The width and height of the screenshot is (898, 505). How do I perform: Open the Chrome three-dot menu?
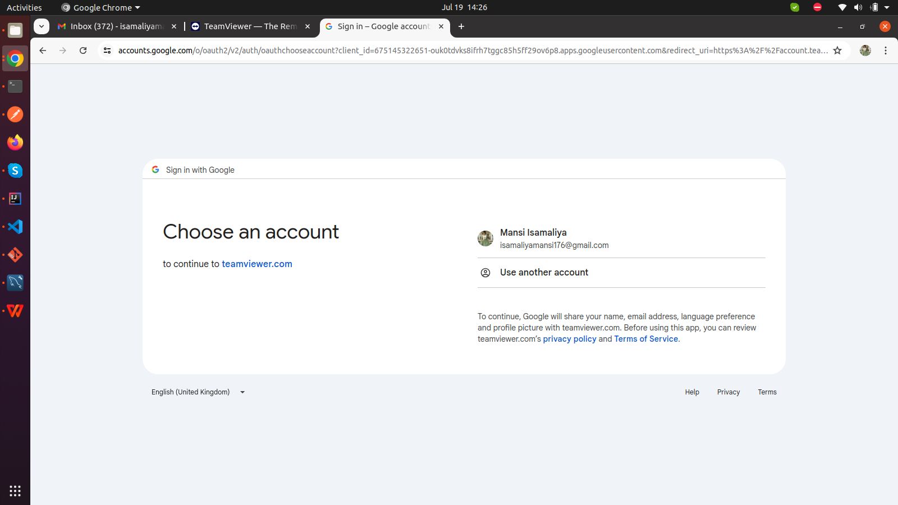(886, 50)
